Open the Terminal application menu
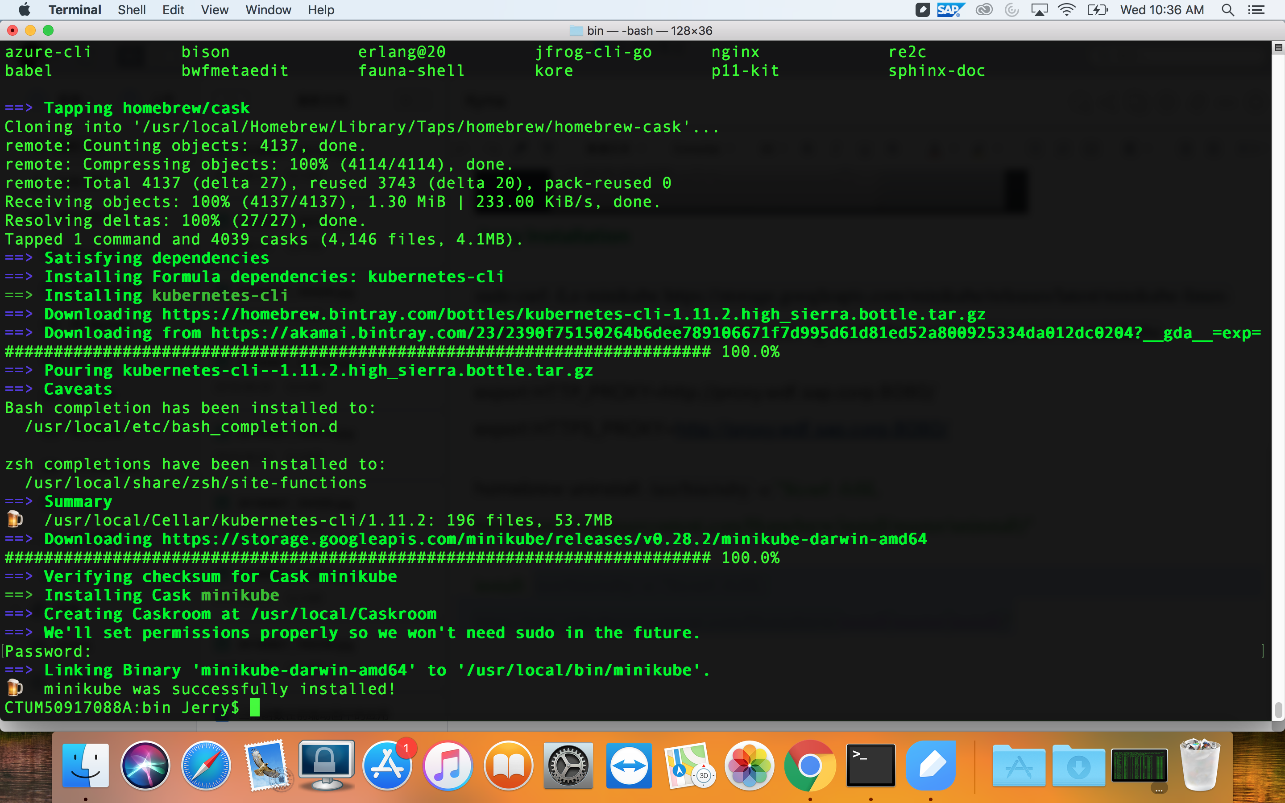Viewport: 1285px width, 803px height. click(75, 9)
